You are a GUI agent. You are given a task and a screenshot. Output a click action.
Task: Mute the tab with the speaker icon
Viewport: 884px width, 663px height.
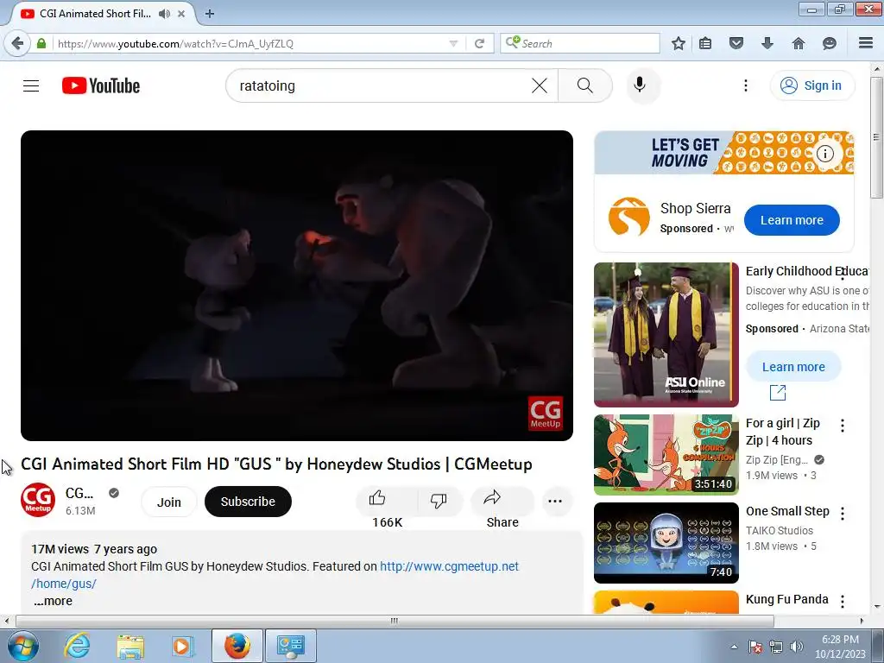coord(164,14)
